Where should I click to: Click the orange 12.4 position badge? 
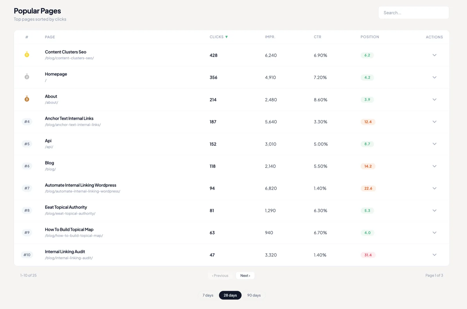pos(368,122)
